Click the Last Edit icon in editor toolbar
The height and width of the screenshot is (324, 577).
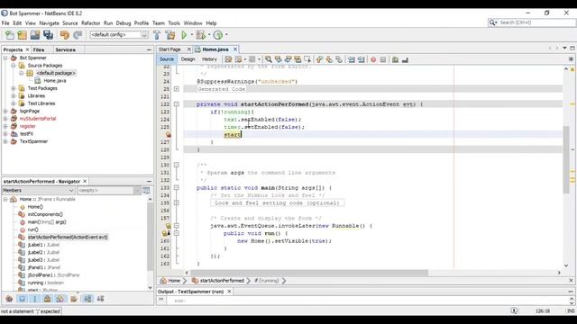[228, 59]
